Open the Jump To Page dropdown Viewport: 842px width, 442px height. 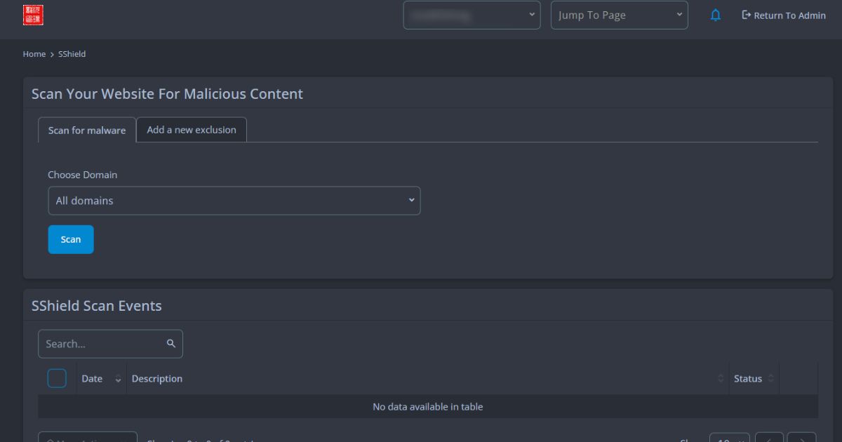pos(619,15)
